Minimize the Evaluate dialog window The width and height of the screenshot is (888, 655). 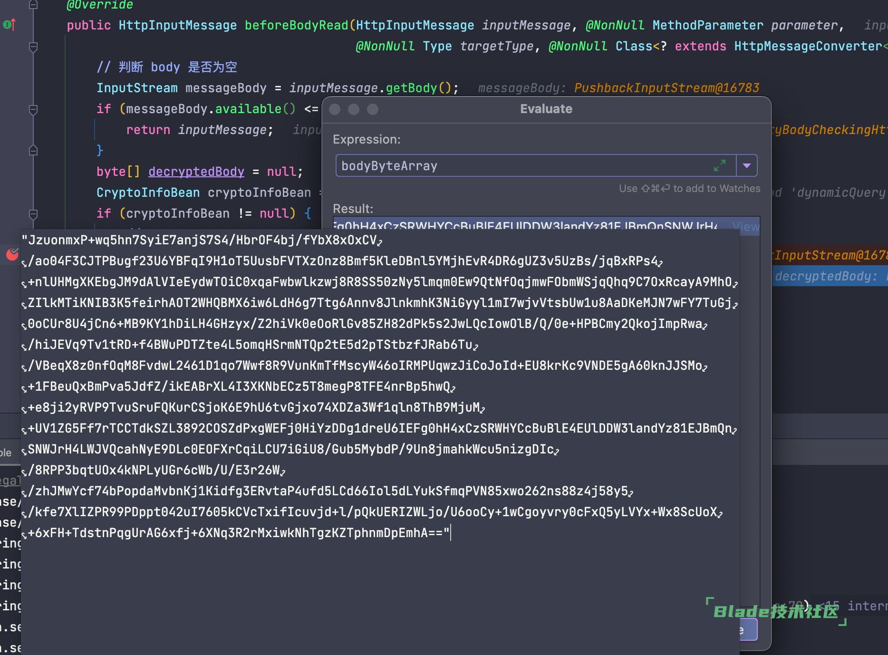[x=354, y=109]
